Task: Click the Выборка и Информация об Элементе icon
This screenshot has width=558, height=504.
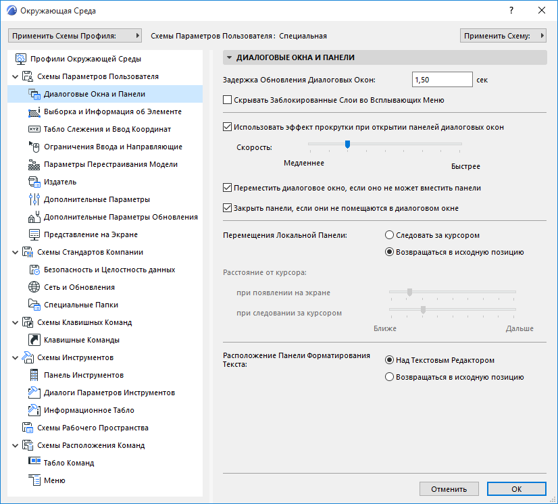Action: click(x=34, y=111)
